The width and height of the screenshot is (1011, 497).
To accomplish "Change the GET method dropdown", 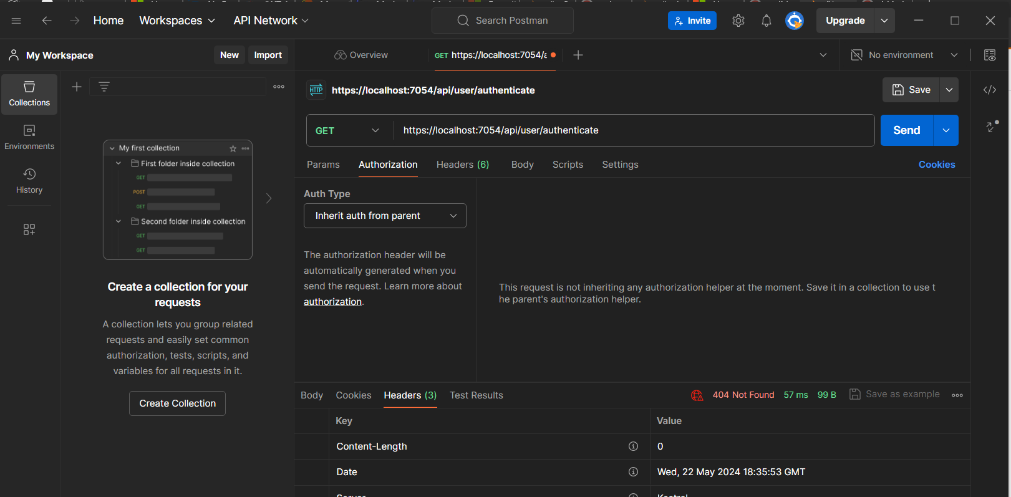I will [348, 130].
